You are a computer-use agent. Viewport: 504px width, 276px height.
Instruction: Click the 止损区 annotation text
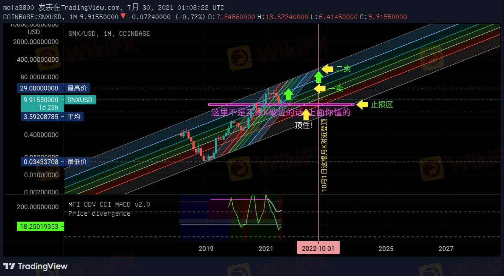pyautogui.click(x=382, y=105)
